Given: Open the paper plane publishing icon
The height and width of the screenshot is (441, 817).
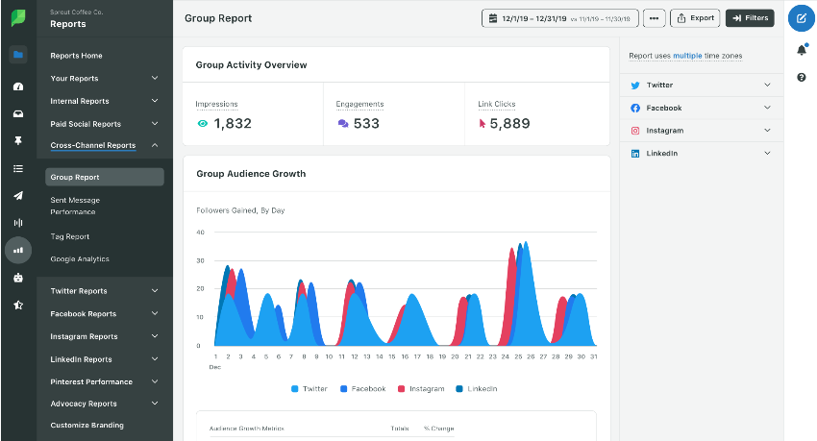Looking at the screenshot, I should tap(17, 195).
